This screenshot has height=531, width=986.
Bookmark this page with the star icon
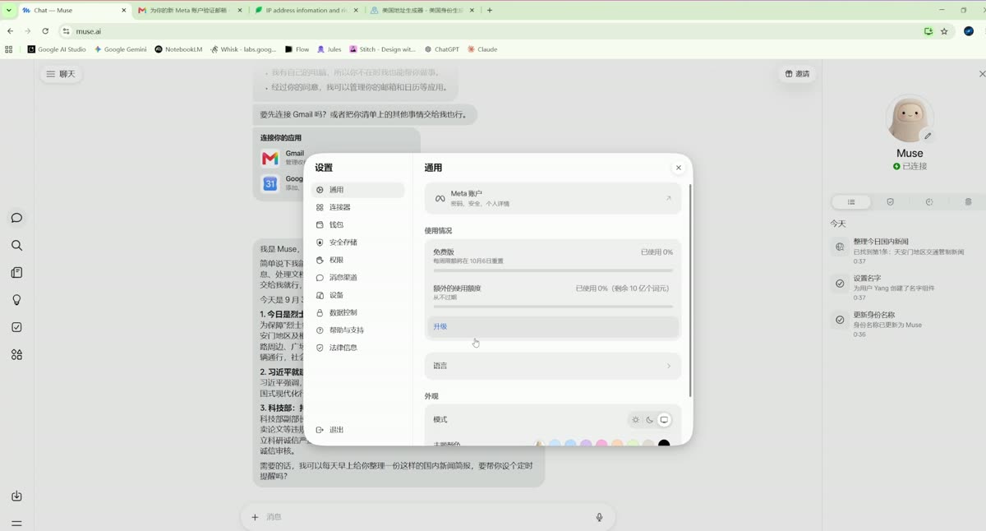coord(944,31)
